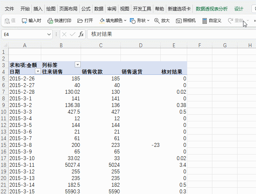The image size is (256, 194).
Task: Click the paste values (值) icon
Action: (x=7, y=21)
